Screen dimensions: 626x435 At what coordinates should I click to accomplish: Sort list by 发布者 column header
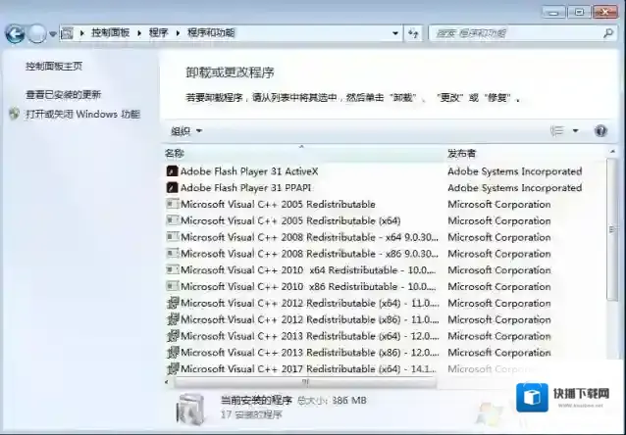coord(462,154)
